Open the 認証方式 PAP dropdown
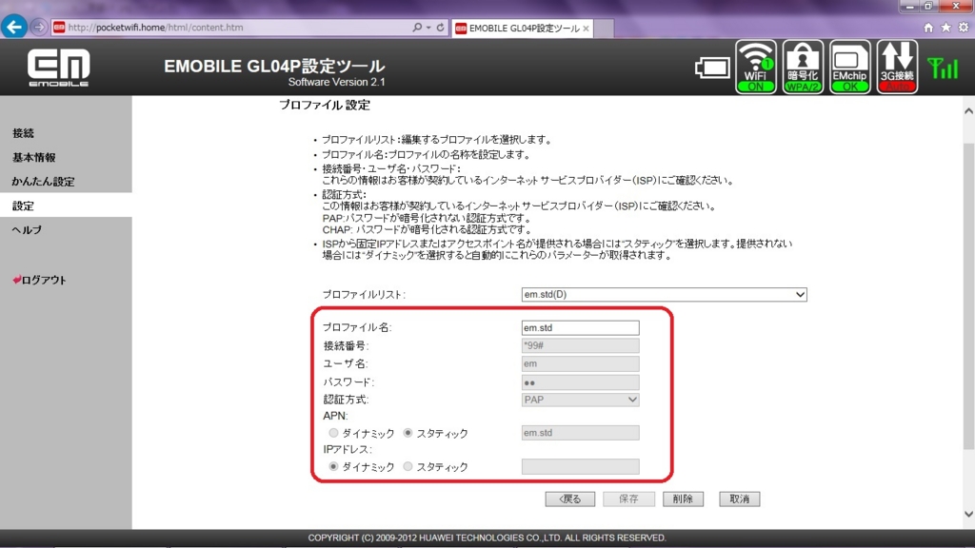Viewport: 975px width, 548px height. [580, 400]
